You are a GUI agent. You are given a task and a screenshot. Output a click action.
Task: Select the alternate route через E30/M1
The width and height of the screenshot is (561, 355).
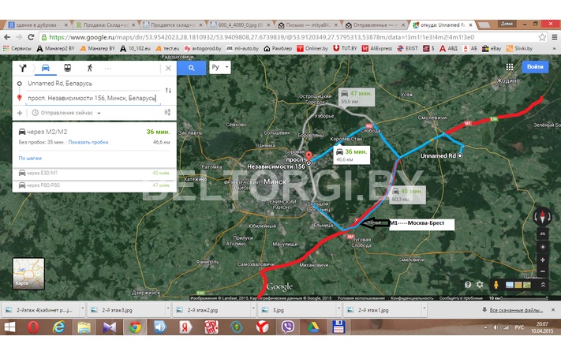(95, 174)
